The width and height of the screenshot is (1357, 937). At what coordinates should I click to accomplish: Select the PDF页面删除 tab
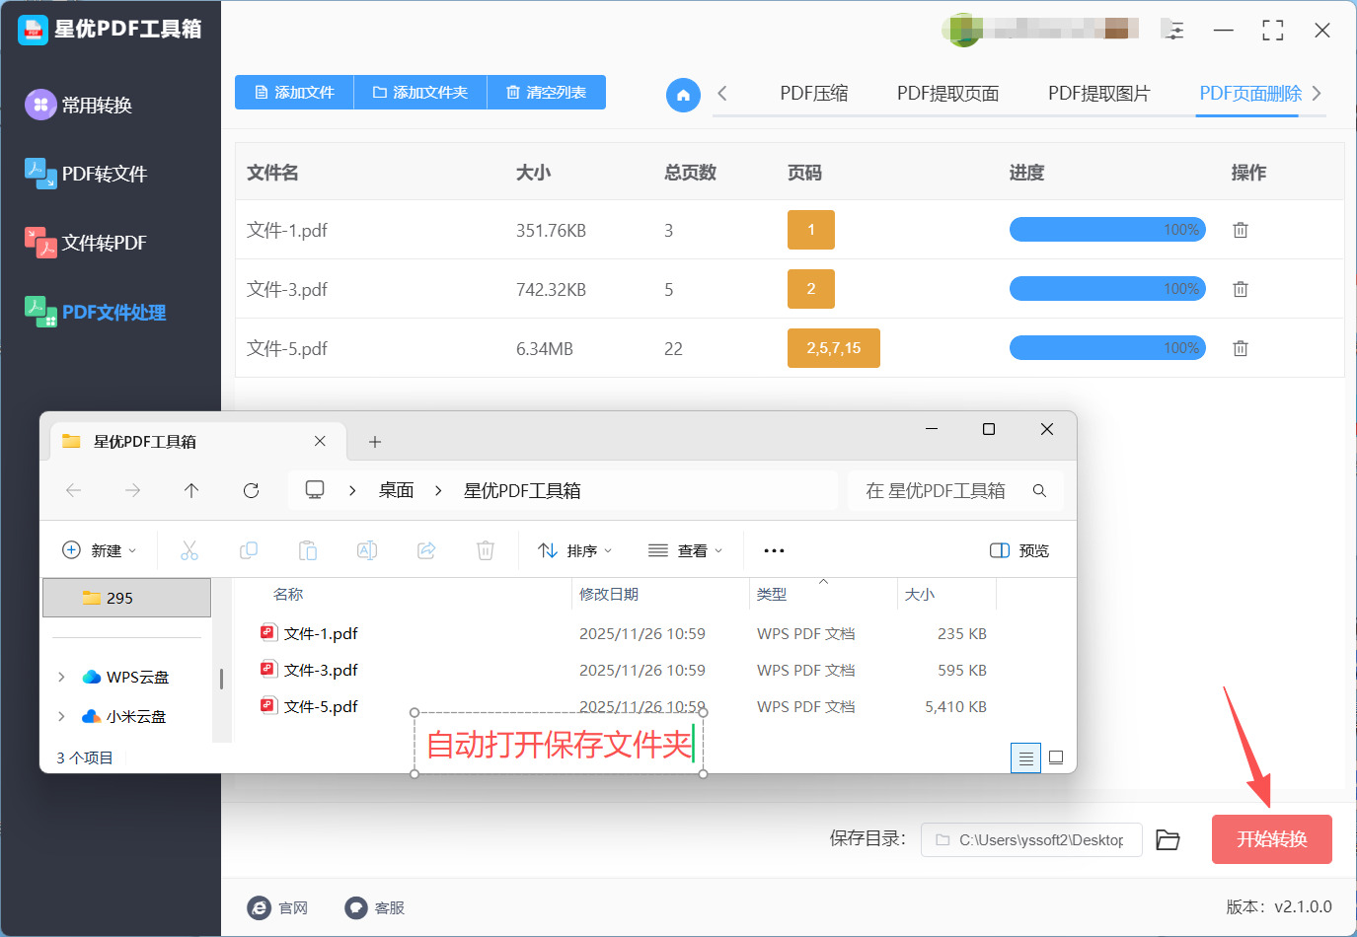point(1250,94)
